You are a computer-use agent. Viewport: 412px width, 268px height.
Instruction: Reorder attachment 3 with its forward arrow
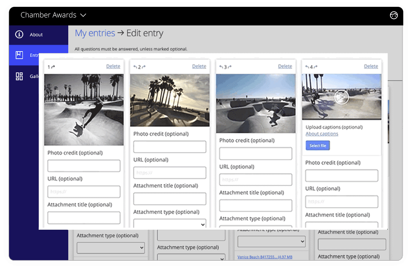[230, 66]
